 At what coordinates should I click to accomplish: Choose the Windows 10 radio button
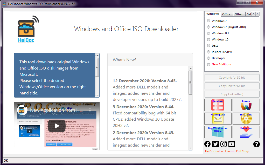click(218, 39)
